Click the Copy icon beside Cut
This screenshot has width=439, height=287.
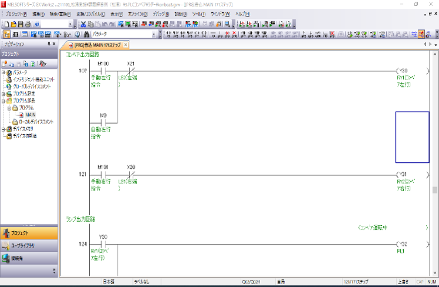91,24
